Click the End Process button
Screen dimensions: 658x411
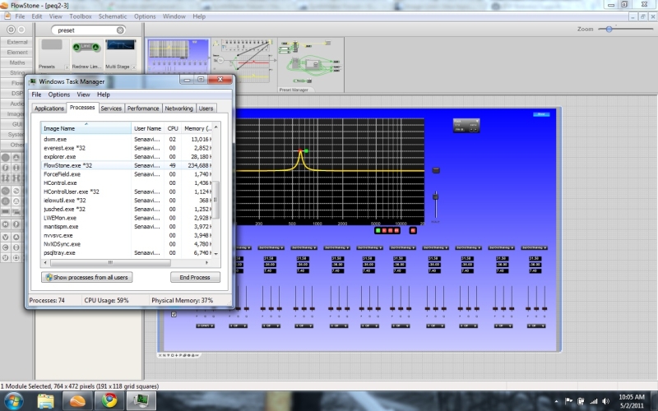coord(194,277)
